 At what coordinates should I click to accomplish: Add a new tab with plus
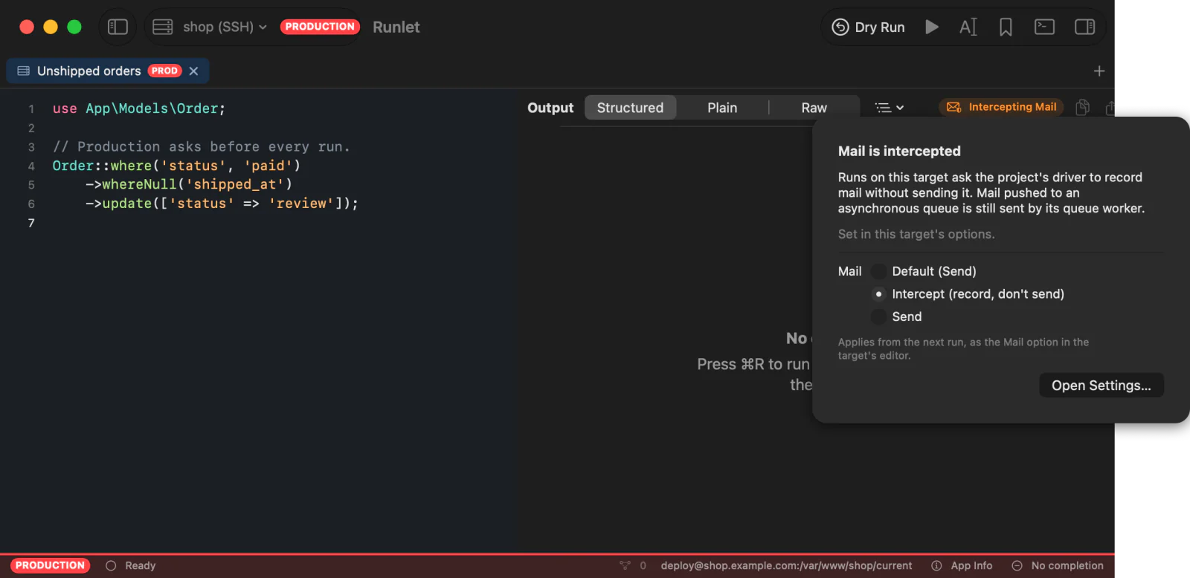coord(1099,71)
